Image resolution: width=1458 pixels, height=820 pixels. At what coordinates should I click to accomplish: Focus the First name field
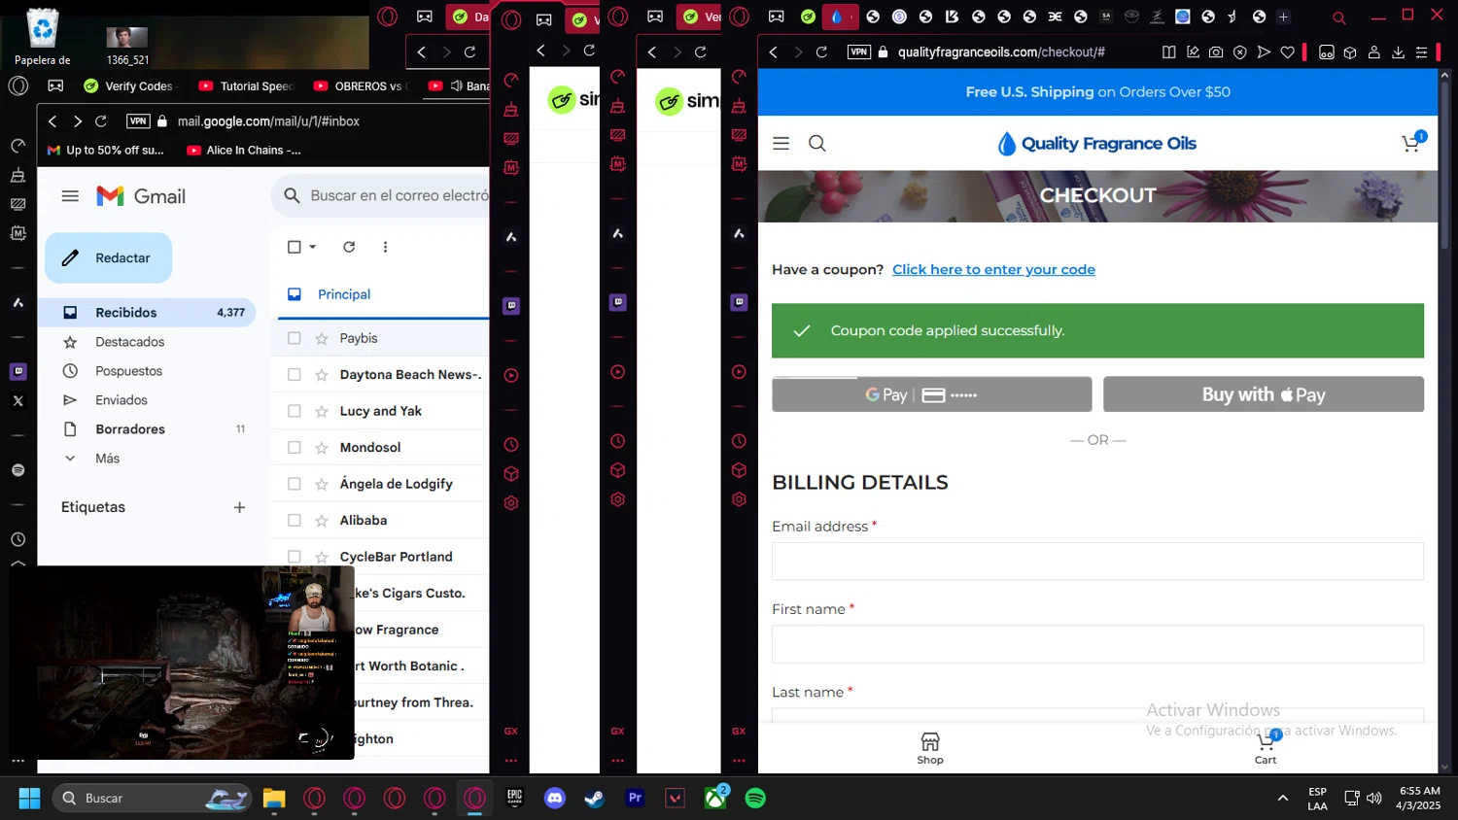coord(1097,644)
